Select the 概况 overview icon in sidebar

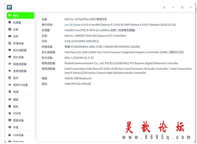10,16
